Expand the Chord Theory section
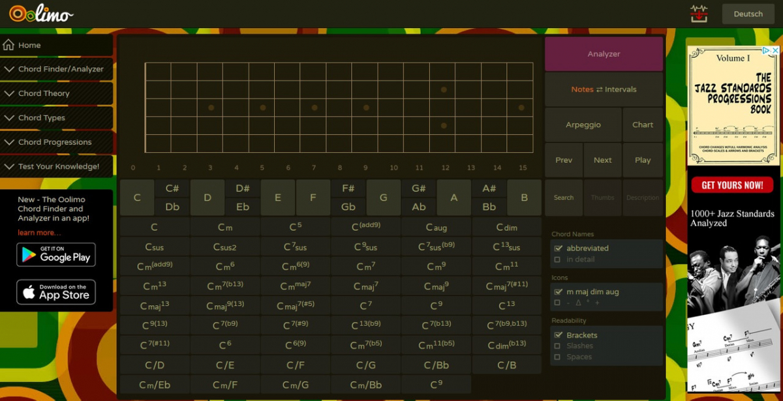The image size is (783, 401). click(x=57, y=93)
